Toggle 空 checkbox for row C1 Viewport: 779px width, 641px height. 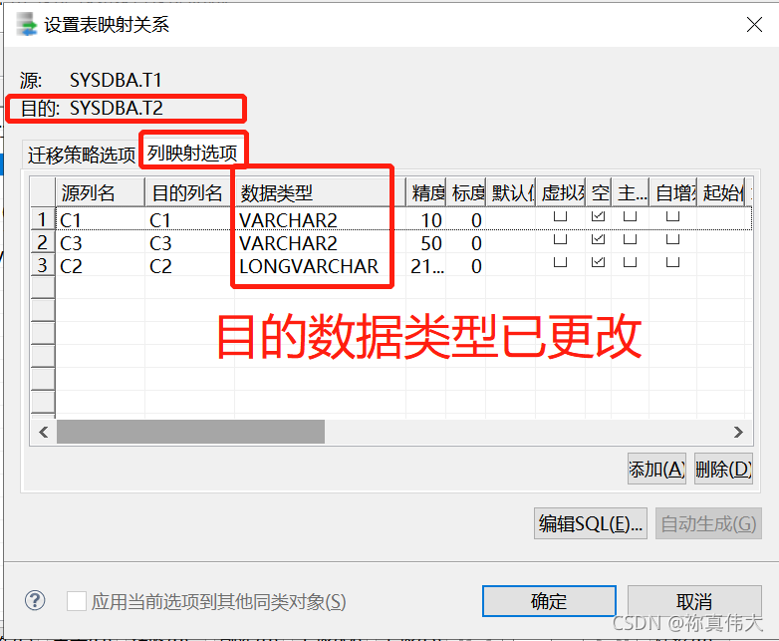click(x=598, y=216)
